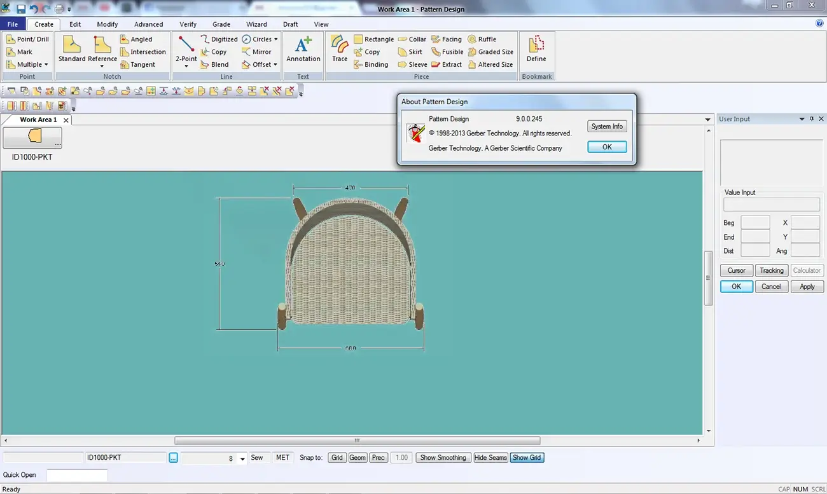Select the Mirror line tool
This screenshot has width=827, height=494.
pyautogui.click(x=257, y=51)
